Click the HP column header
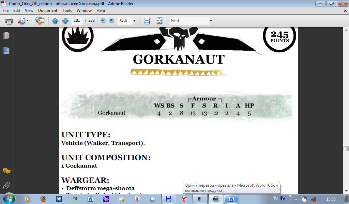 pyautogui.click(x=249, y=106)
